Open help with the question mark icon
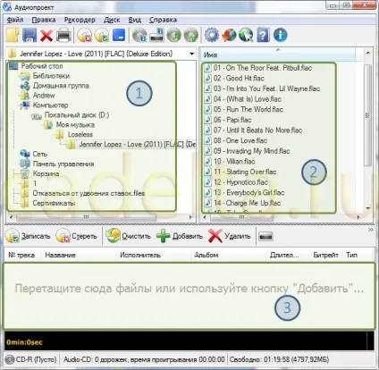The height and width of the screenshot is (370, 379). (x=263, y=35)
